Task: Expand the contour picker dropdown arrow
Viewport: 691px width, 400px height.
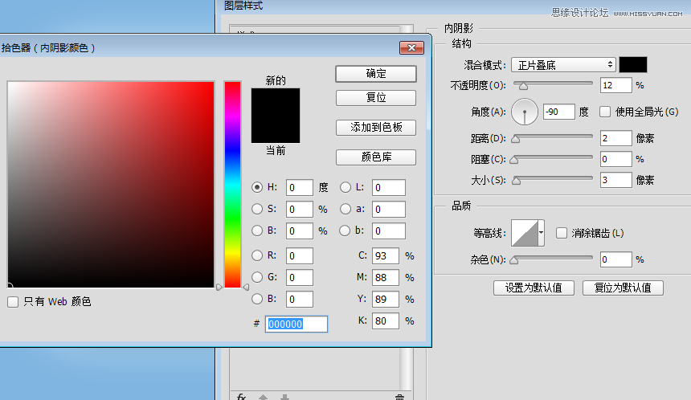Action: [542, 234]
